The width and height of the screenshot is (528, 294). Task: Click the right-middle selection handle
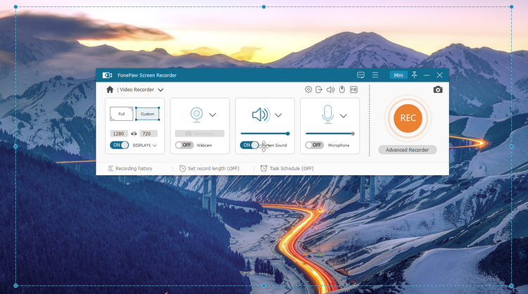point(512,146)
